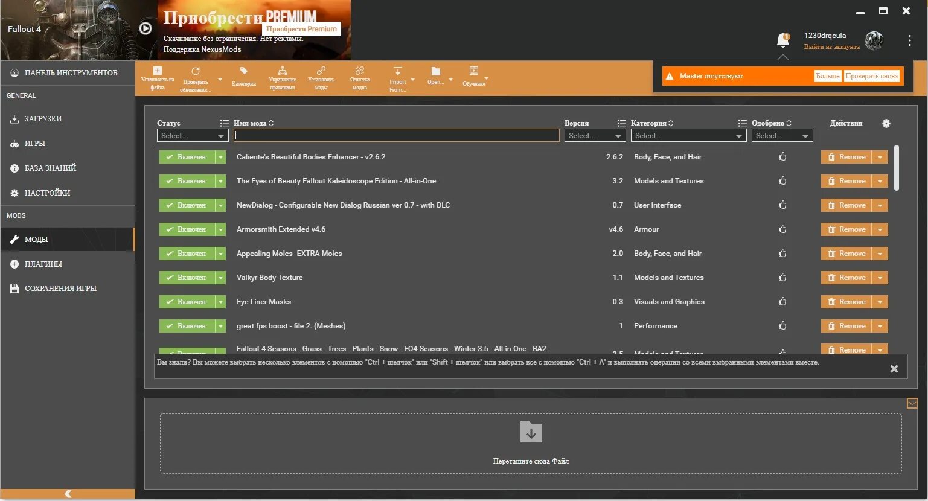This screenshot has height=501, width=928.
Task: Toggle Version column filter list icon
Action: pyautogui.click(x=621, y=123)
